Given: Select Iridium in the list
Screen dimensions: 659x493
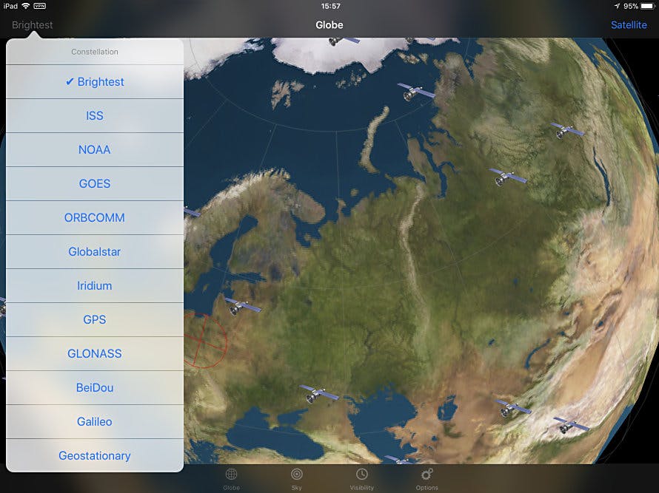Looking at the screenshot, I should pos(95,286).
